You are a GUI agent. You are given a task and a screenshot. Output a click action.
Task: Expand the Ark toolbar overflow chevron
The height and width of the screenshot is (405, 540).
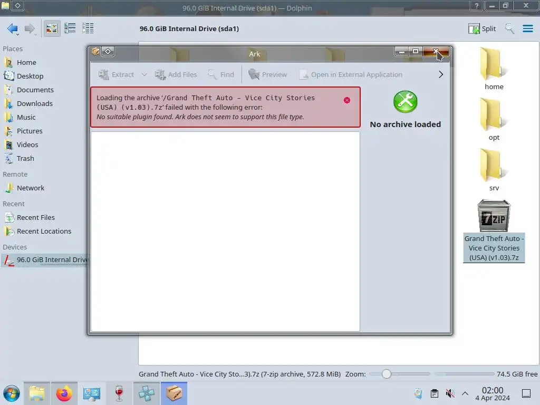[x=441, y=74]
